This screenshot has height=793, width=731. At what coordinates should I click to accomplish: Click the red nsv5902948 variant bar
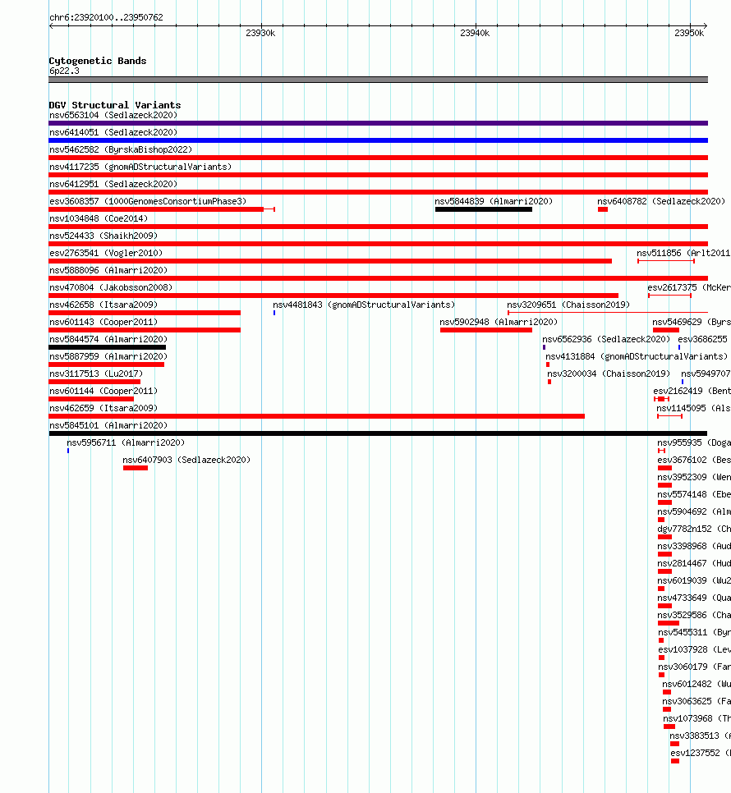(486, 330)
